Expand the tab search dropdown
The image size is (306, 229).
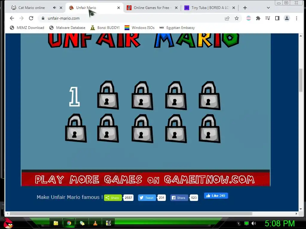(x=268, y=8)
